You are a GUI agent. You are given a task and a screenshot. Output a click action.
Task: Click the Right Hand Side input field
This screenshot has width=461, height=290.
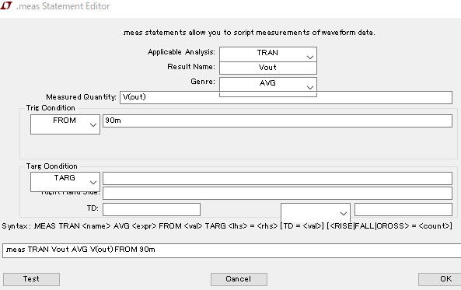click(x=278, y=194)
